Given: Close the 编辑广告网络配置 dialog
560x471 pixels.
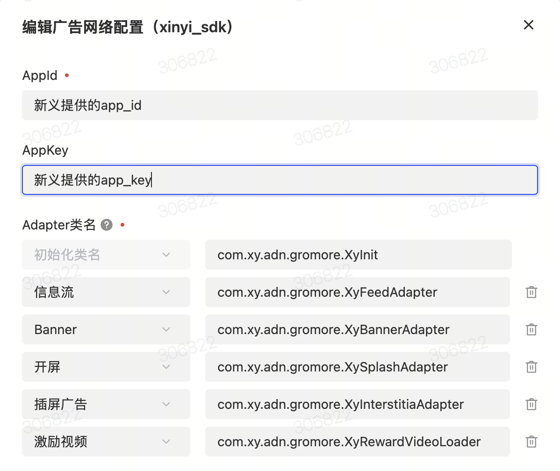Looking at the screenshot, I should click(528, 25).
